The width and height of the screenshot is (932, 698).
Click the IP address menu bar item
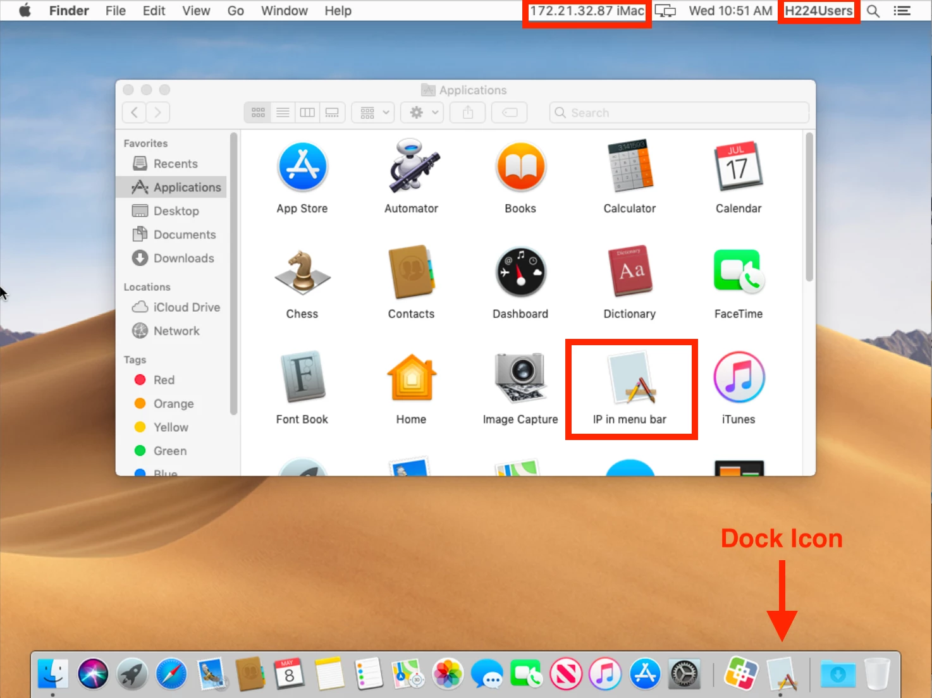587,11
